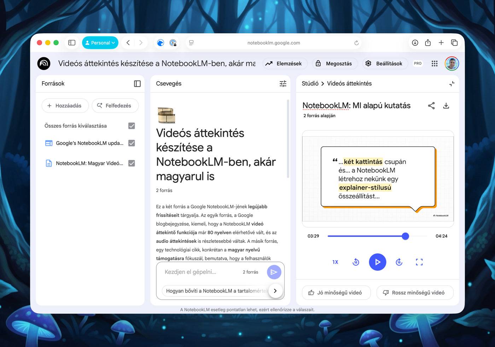
Task: Enter fullscreen video mode
Action: [x=419, y=262]
